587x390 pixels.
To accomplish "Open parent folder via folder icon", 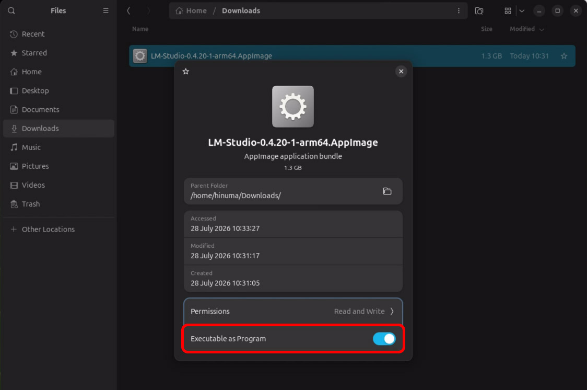I will [387, 191].
